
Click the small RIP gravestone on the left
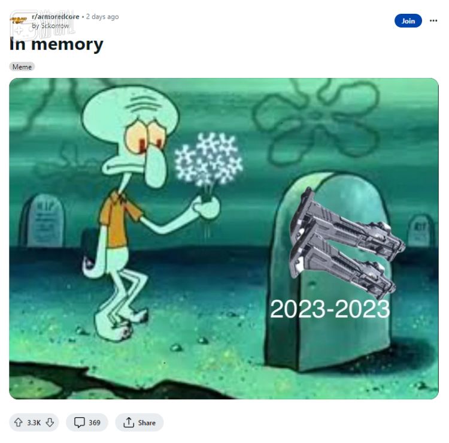[42, 220]
